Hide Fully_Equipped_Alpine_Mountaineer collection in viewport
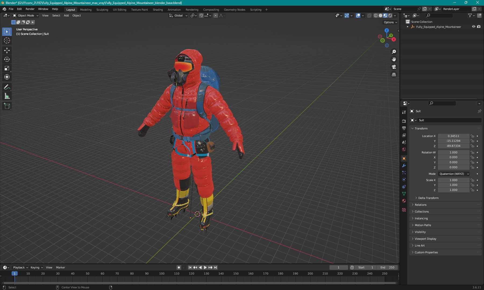Image resolution: width=484 pixels, height=290 pixels. click(474, 27)
